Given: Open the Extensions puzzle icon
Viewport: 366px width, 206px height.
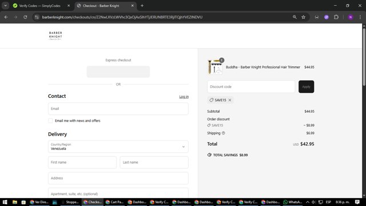Looking at the screenshot, I should pos(336,17).
